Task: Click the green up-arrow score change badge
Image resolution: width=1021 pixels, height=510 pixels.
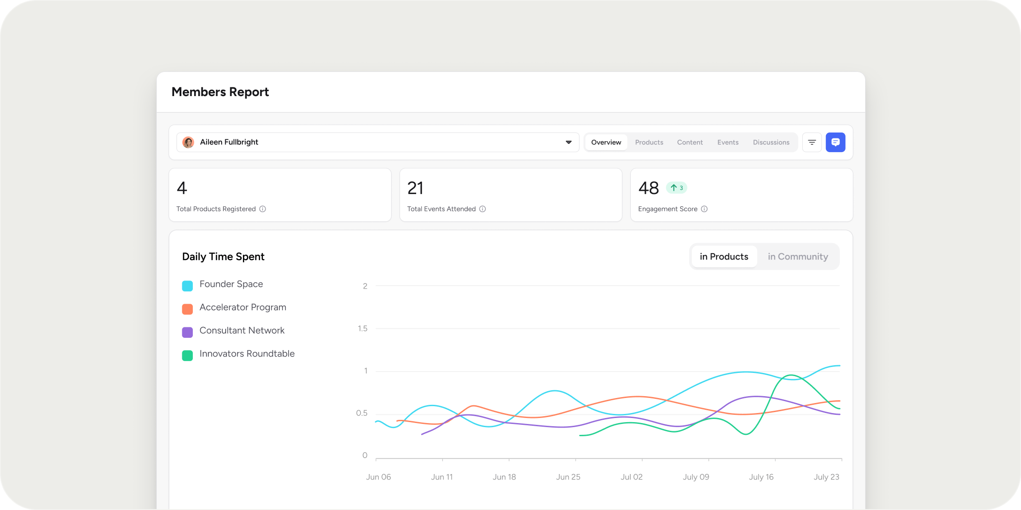Action: click(x=676, y=188)
